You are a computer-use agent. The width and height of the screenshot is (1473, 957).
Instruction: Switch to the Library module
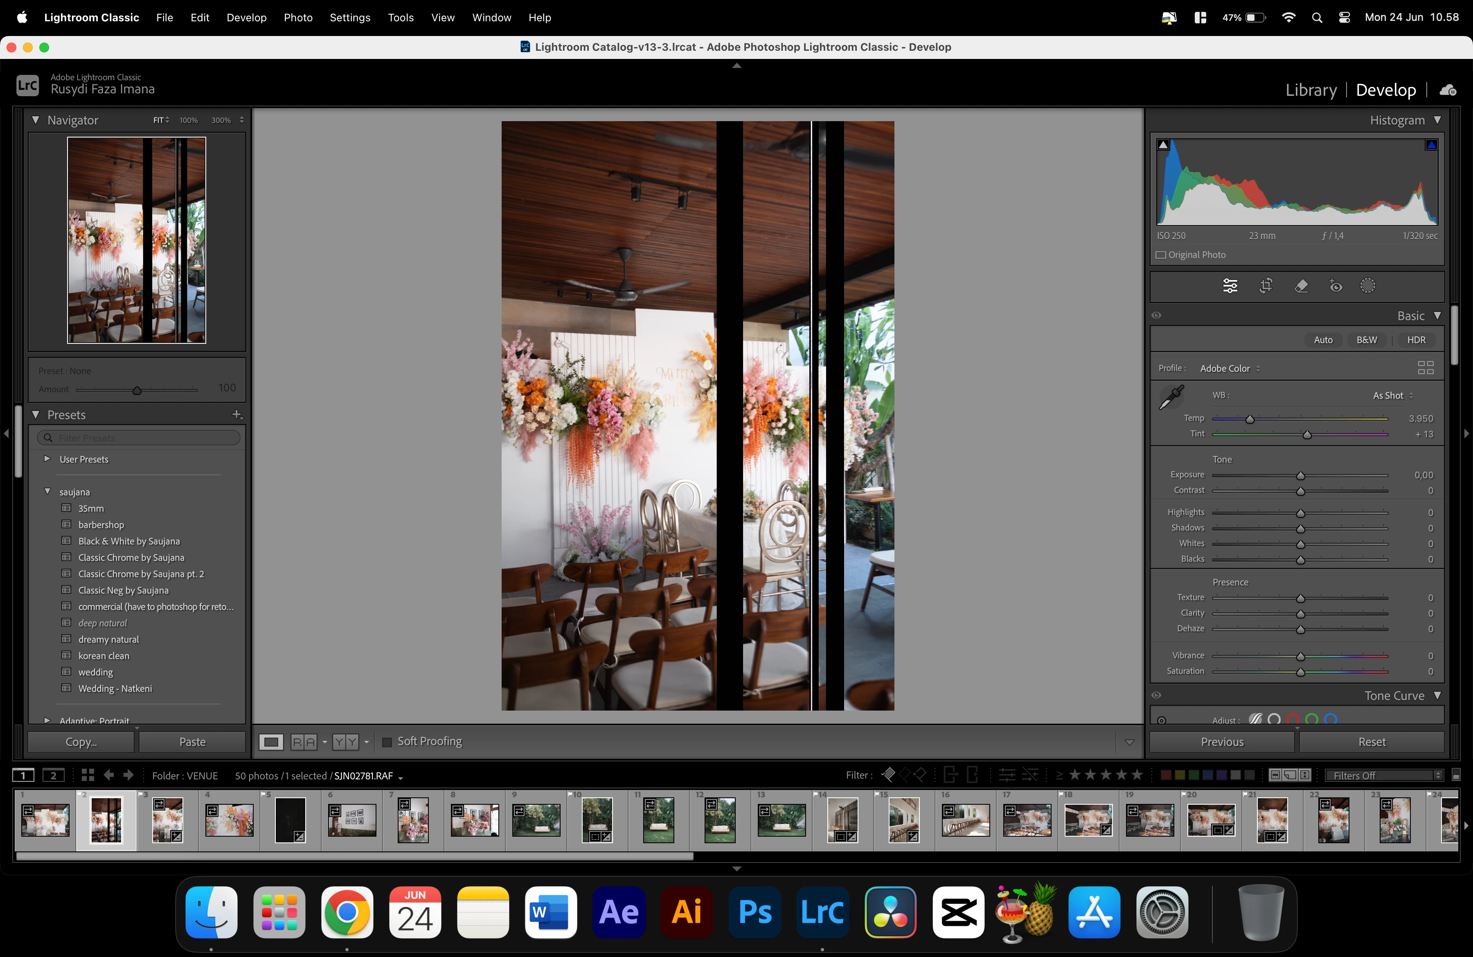click(1310, 90)
